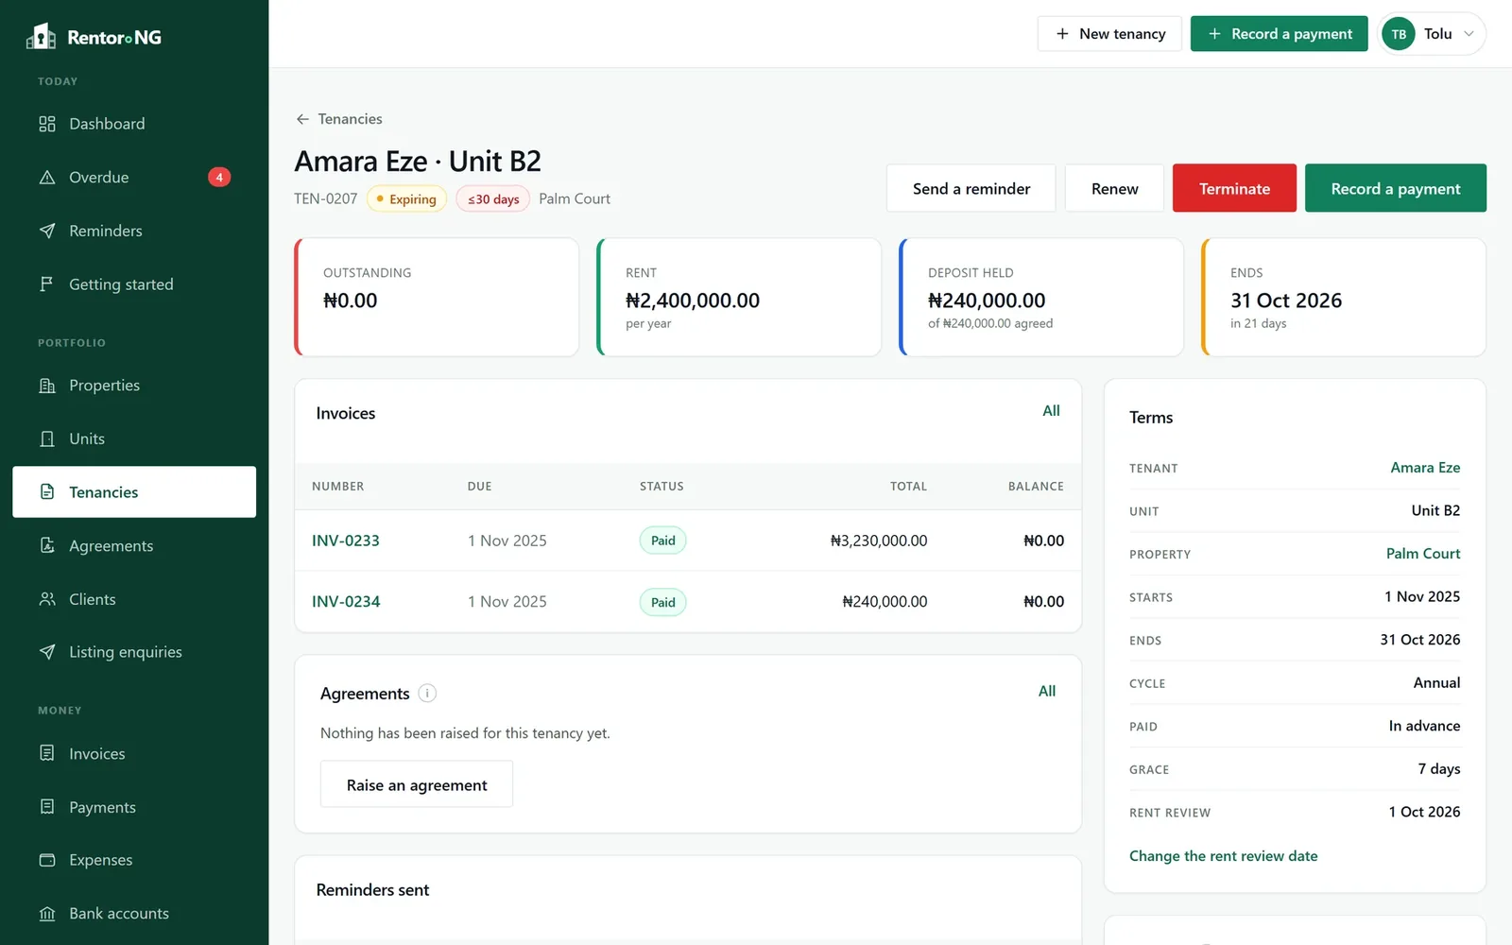Click the Properties building icon
1512x945 pixels.
47,386
